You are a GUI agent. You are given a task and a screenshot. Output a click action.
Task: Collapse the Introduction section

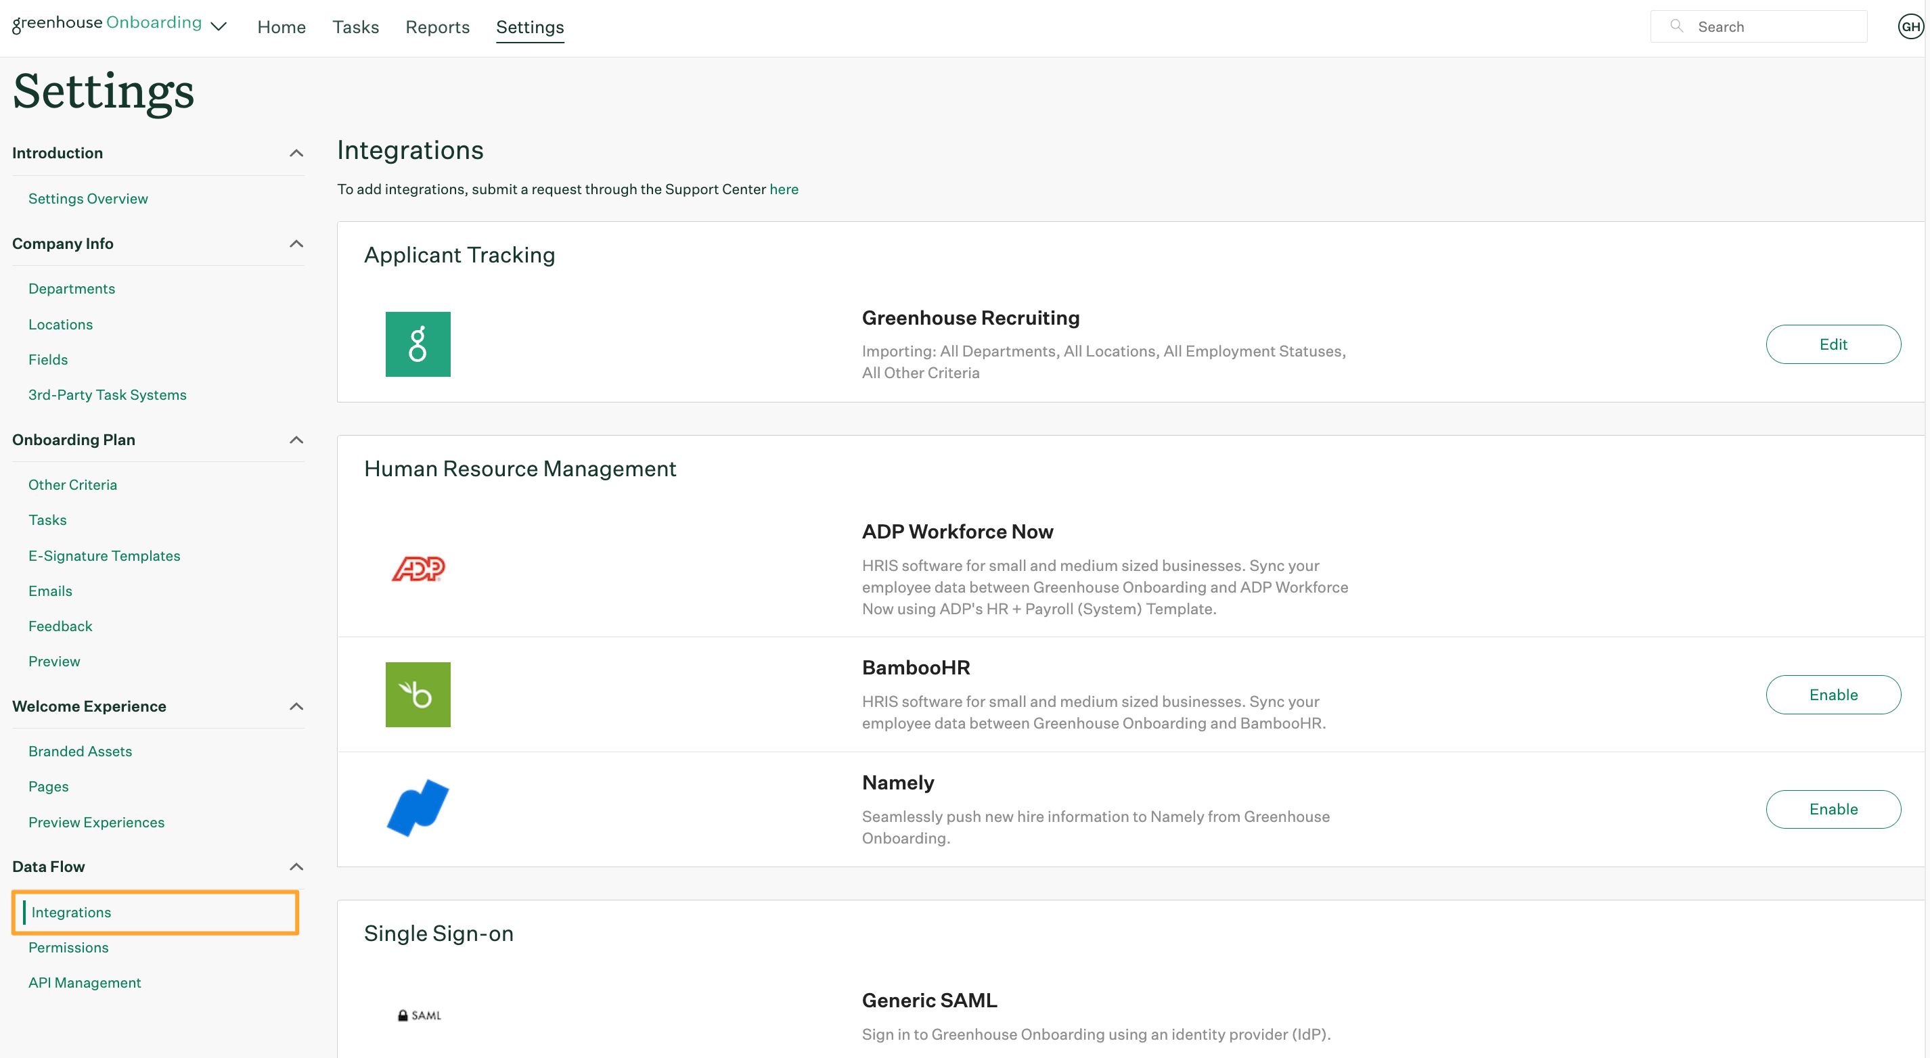296,153
